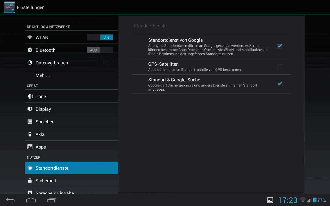This screenshot has width=330, height=206.
Task: Tap the Home navigation button
Action: point(31,200)
